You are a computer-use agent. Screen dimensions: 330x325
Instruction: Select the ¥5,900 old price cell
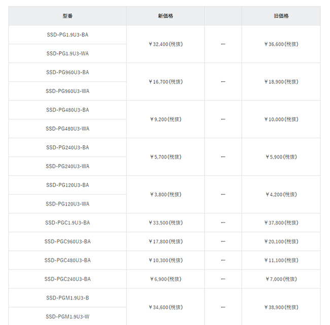tap(281, 157)
